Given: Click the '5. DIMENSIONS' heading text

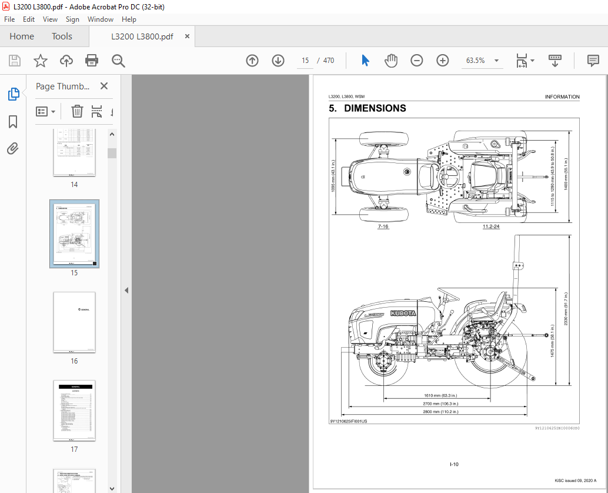Looking at the screenshot, I should click(x=367, y=108).
